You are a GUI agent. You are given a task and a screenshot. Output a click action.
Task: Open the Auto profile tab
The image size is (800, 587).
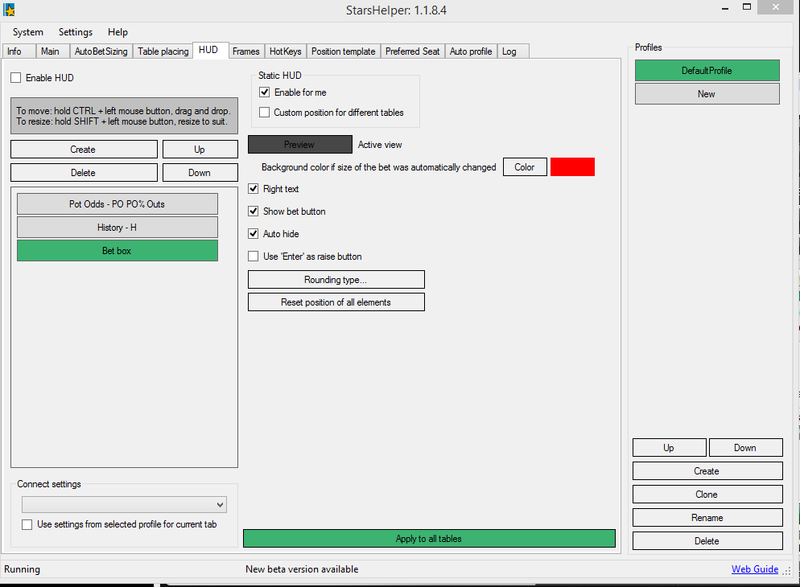[471, 51]
